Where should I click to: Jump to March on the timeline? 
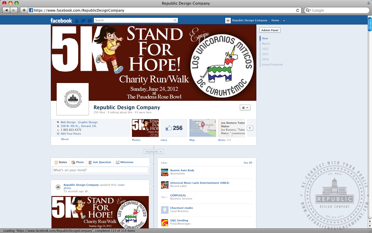[x=266, y=44]
